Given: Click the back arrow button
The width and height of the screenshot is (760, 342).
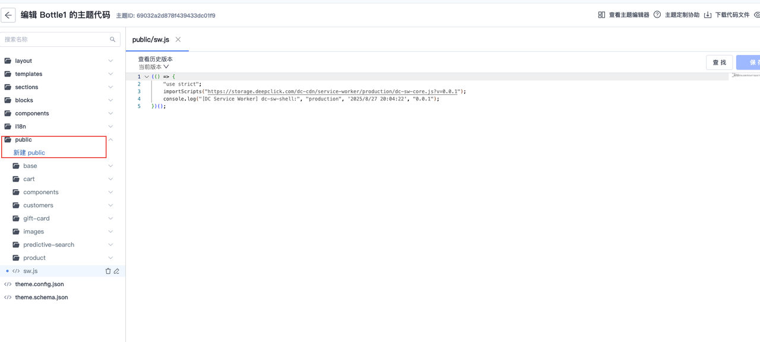Looking at the screenshot, I should [8, 15].
